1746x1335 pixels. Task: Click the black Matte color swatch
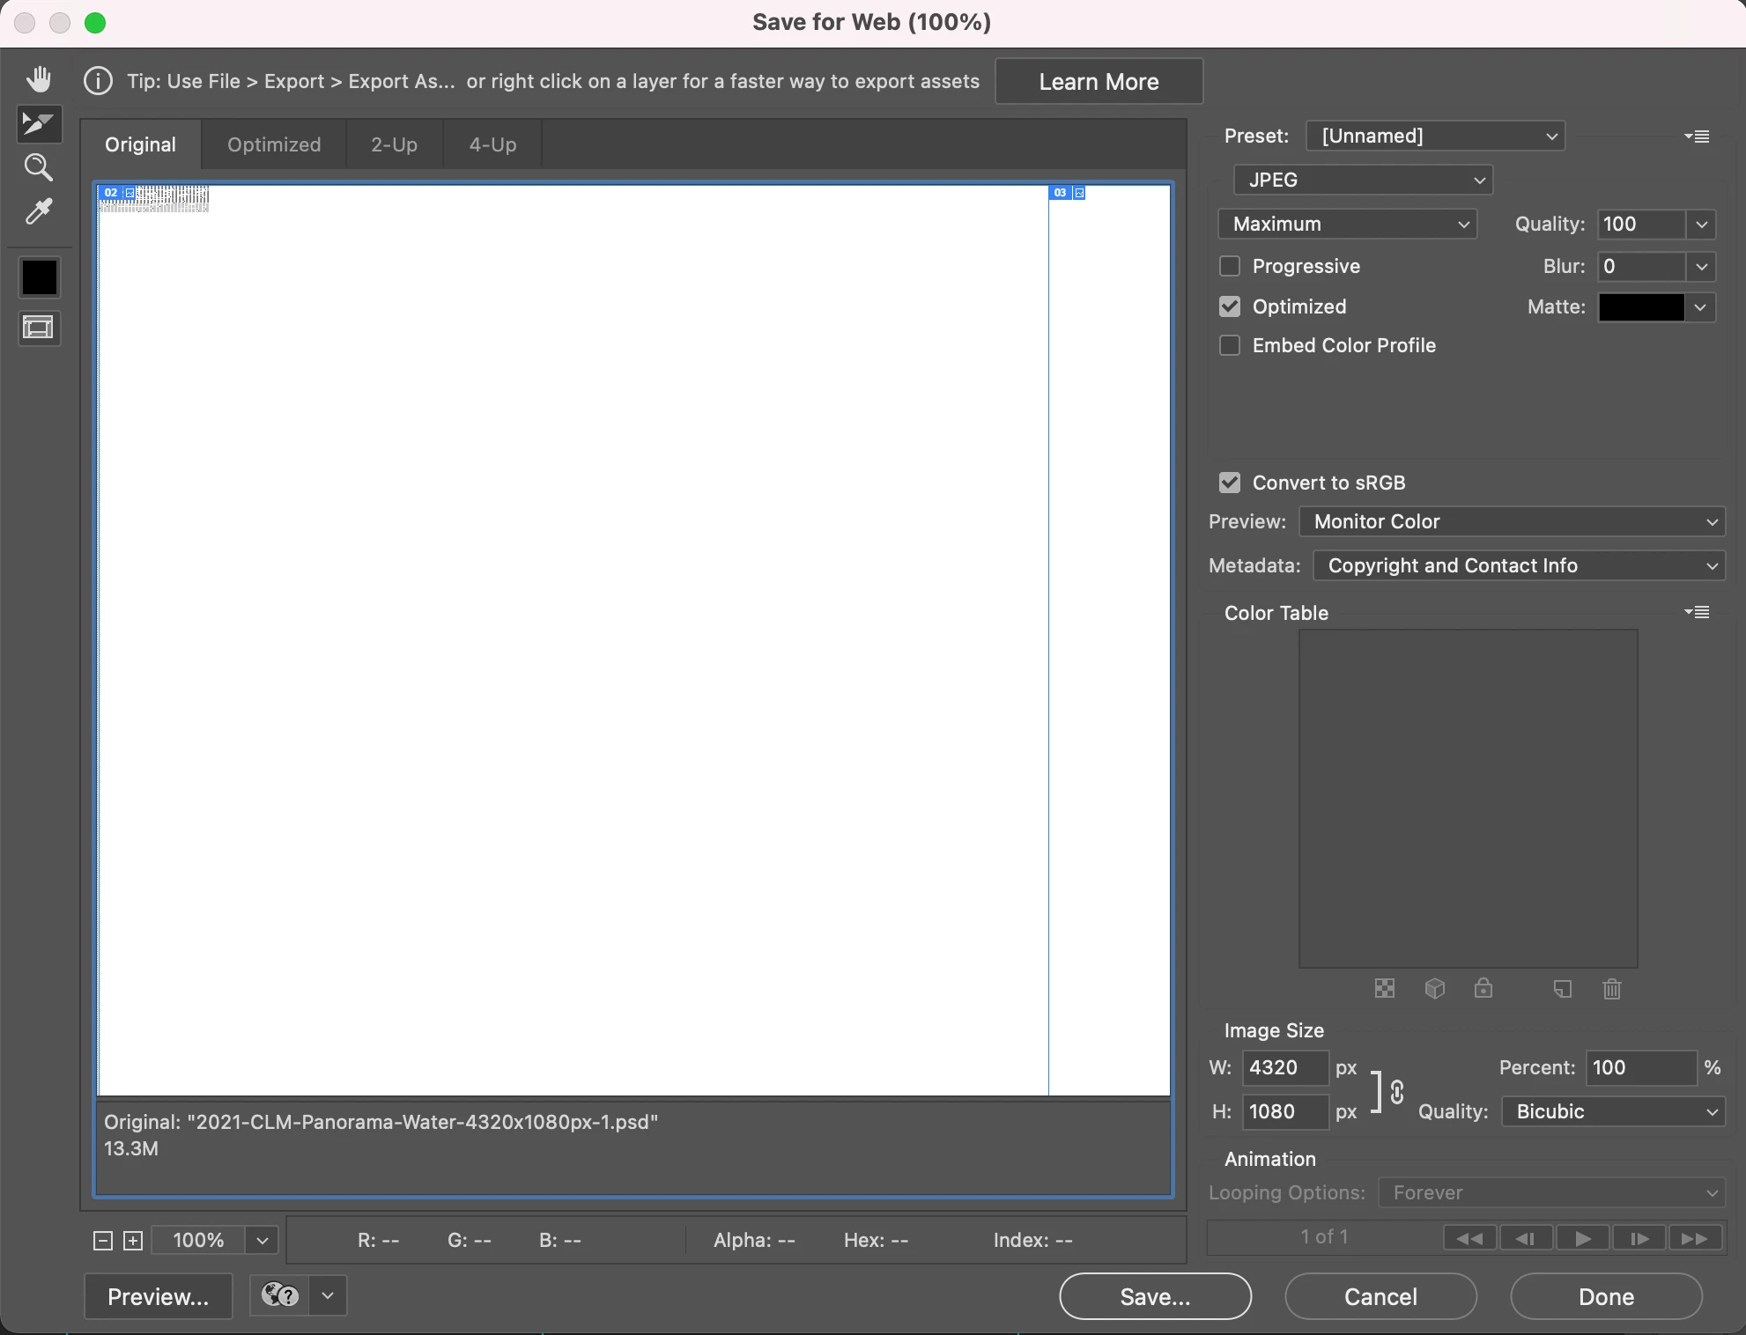pos(1641,307)
